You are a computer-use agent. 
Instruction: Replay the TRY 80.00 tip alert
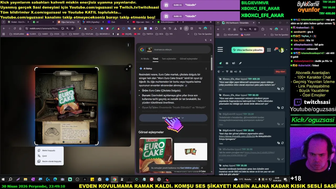[x=282, y=108]
